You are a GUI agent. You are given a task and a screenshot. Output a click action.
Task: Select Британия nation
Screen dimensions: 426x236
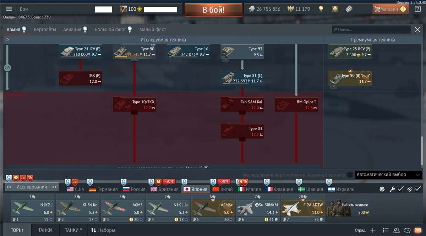164,189
